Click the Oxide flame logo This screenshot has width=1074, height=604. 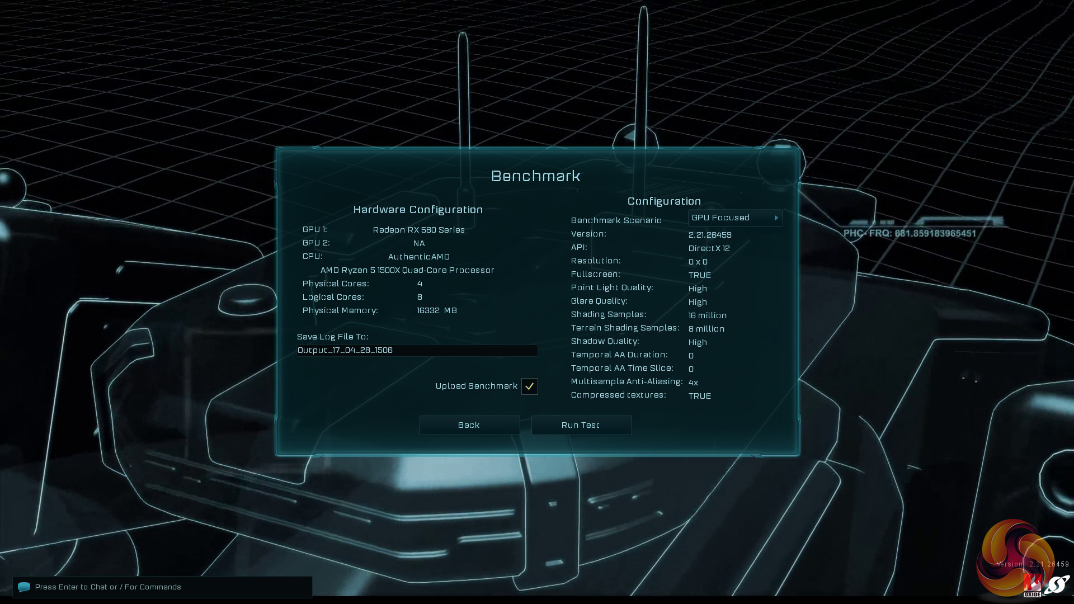pos(1033,585)
